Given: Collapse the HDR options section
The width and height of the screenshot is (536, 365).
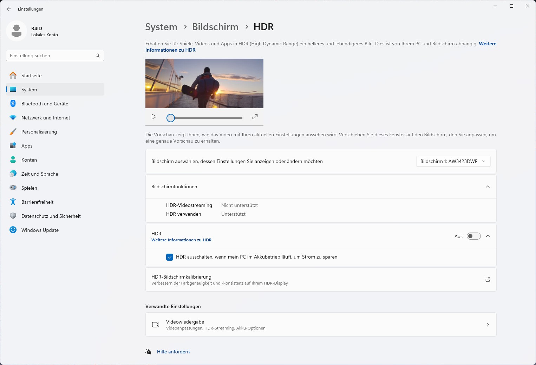Looking at the screenshot, I should [488, 236].
